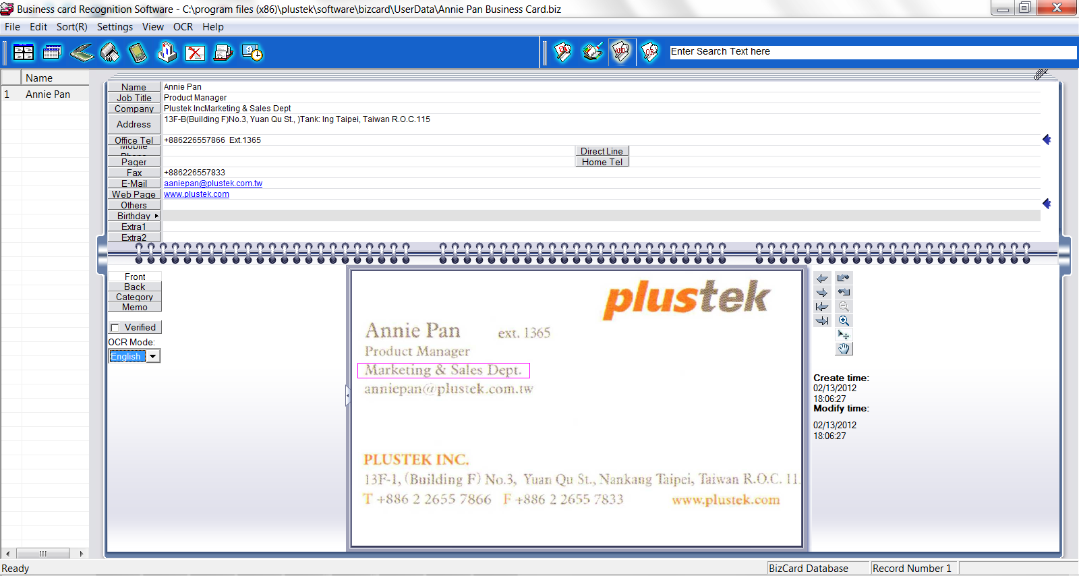Open the Sort(R) menu
The height and width of the screenshot is (576, 1079).
pyautogui.click(x=71, y=27)
